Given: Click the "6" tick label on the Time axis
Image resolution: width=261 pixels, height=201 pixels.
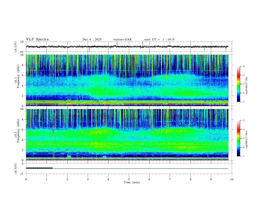Looking at the screenshot, I should coord(150,179).
